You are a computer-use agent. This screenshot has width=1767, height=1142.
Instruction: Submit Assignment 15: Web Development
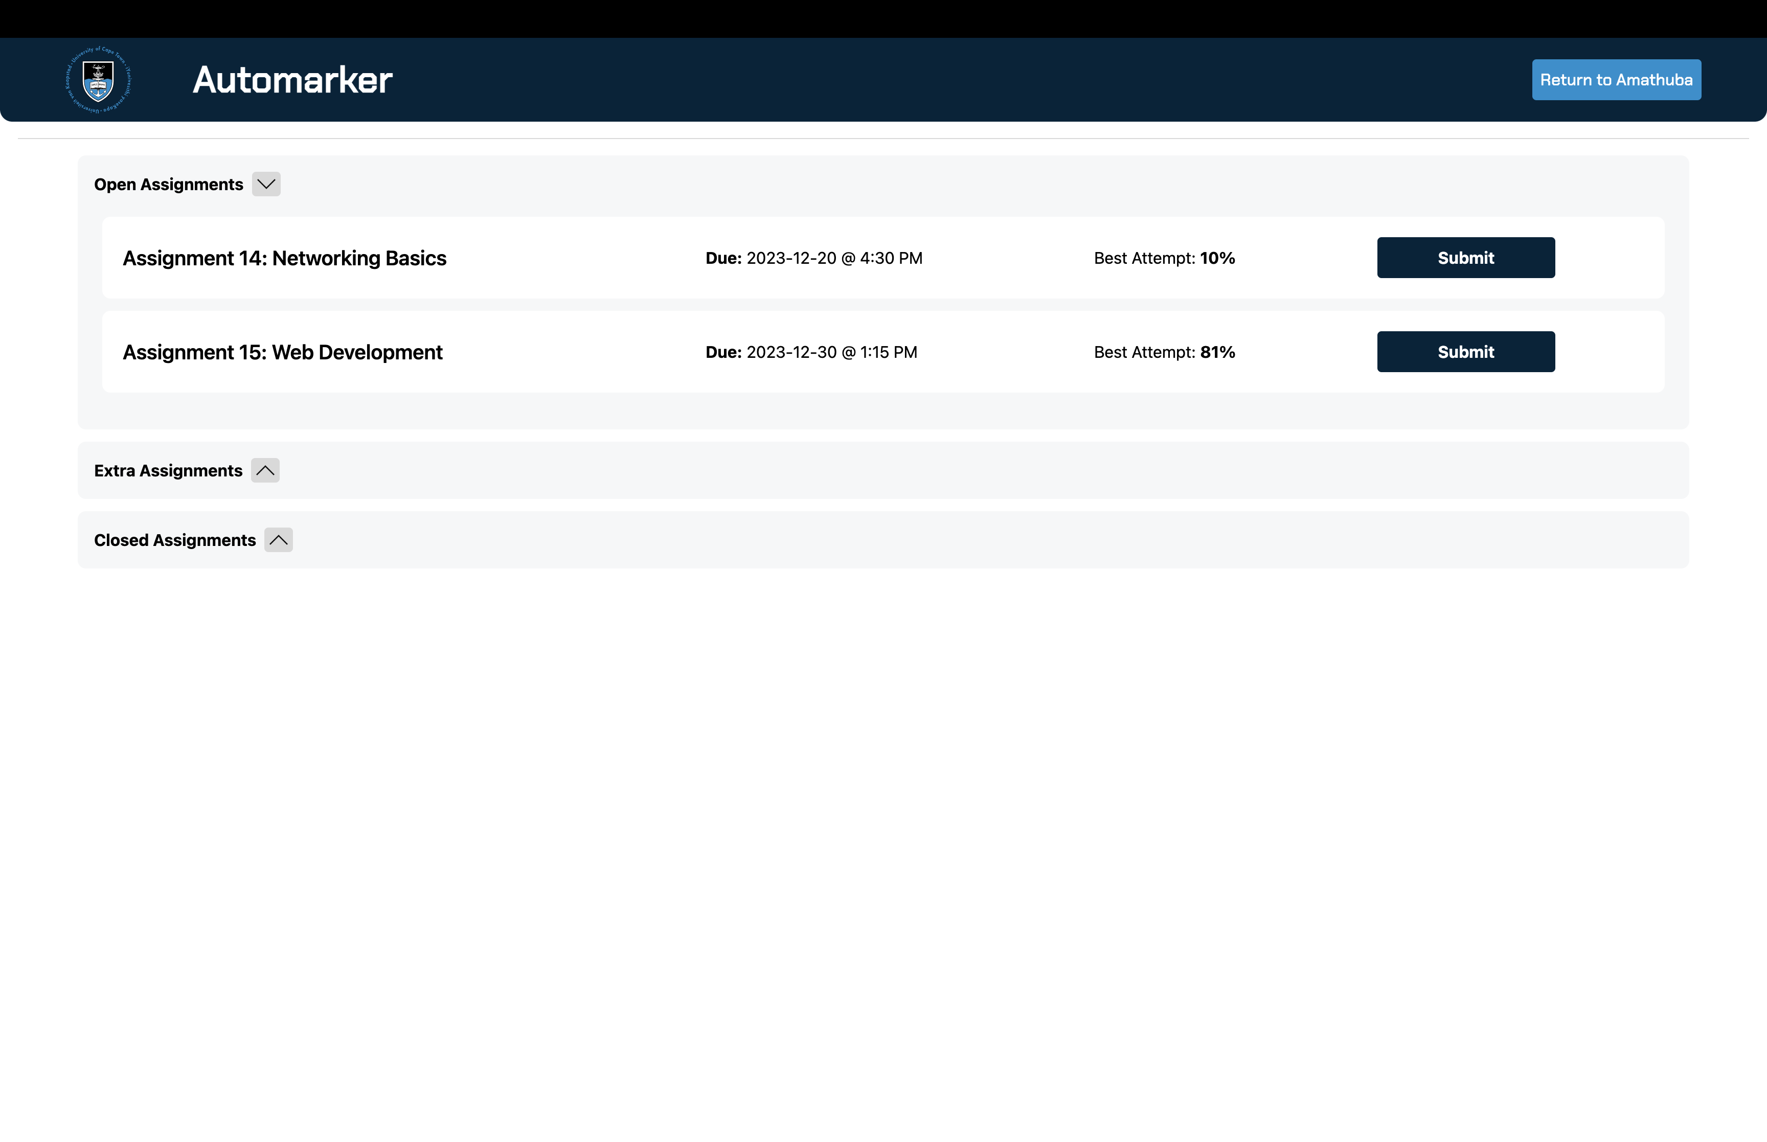1466,352
